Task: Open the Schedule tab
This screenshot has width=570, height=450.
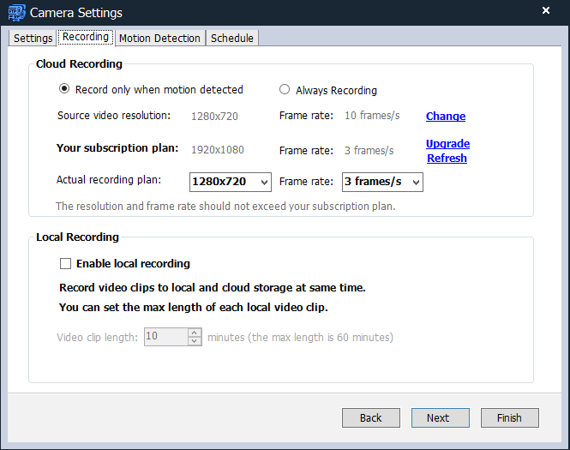Action: pyautogui.click(x=231, y=39)
